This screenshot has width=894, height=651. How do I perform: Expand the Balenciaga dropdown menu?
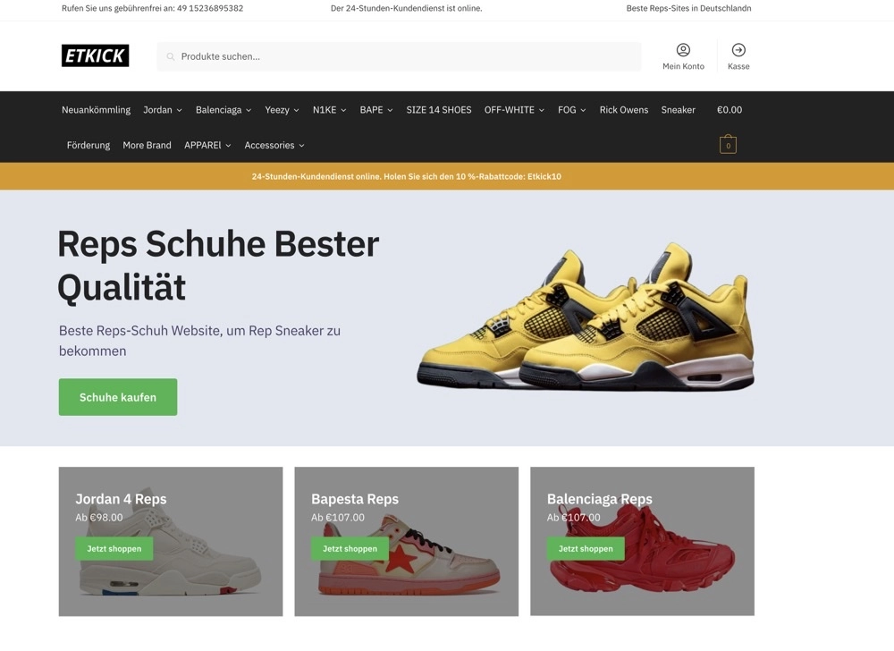point(223,110)
